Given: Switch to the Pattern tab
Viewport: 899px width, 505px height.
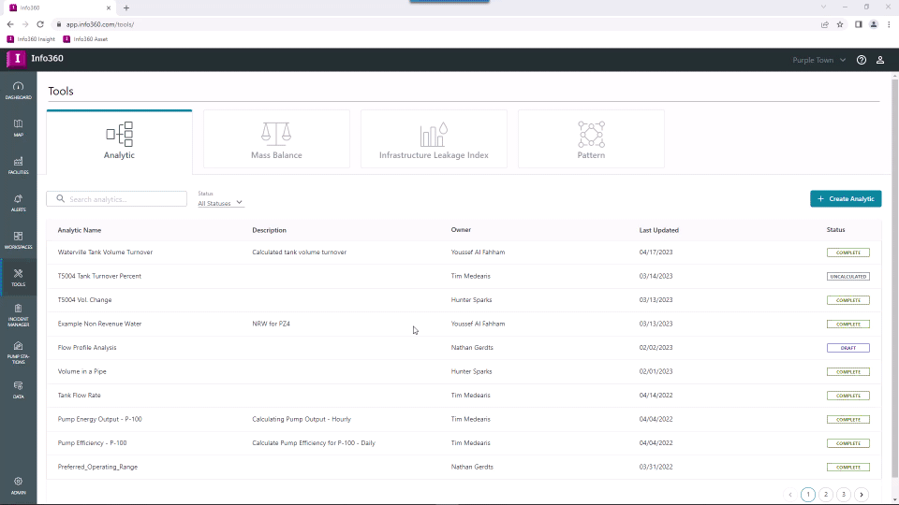Looking at the screenshot, I should (x=591, y=139).
